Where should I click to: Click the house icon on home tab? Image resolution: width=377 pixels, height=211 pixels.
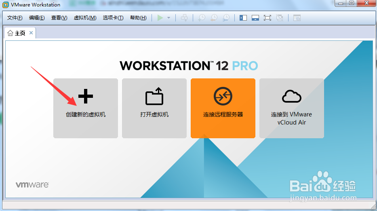point(10,33)
